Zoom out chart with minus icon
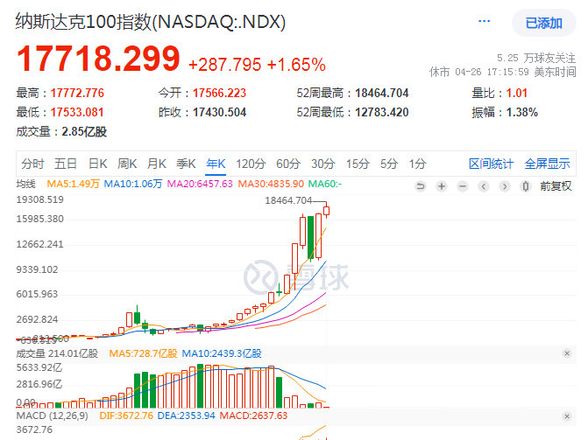The width and height of the screenshot is (588, 440). [x=463, y=186]
